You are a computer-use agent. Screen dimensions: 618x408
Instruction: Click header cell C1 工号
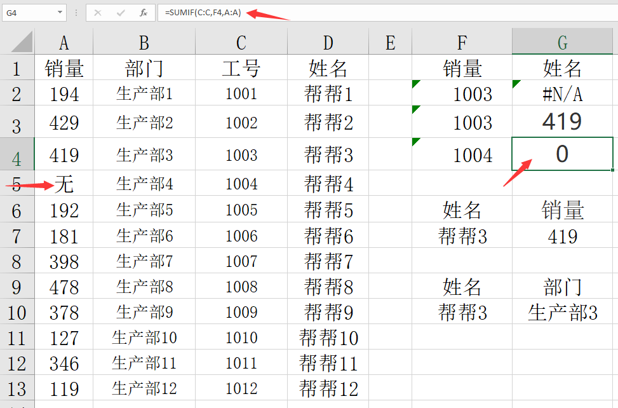click(241, 67)
